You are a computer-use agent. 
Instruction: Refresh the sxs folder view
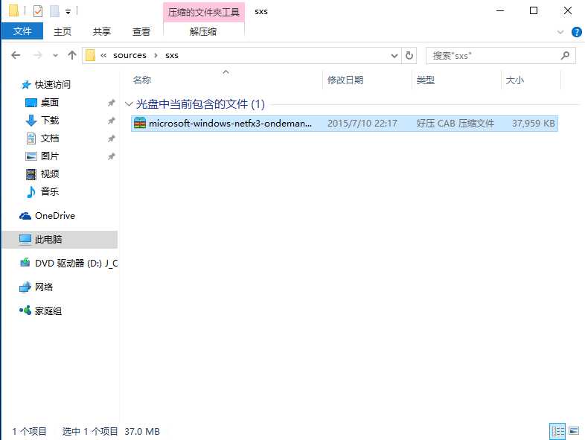(409, 56)
